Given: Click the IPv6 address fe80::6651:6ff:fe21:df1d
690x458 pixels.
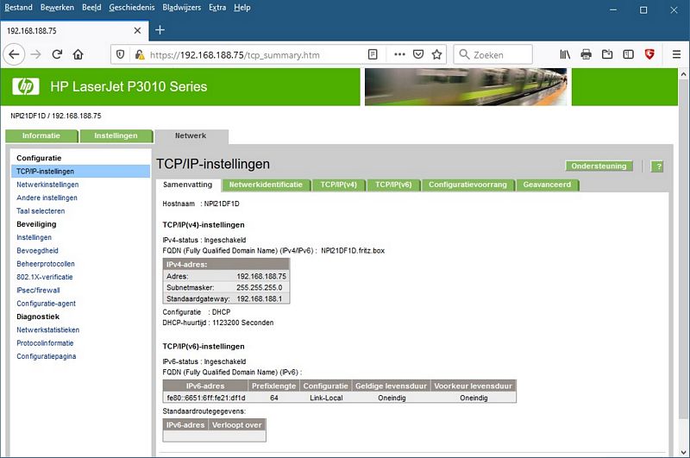Looking at the screenshot, I should [x=206, y=398].
